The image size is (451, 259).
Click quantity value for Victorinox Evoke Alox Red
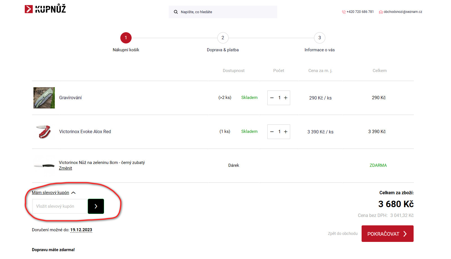[279, 132]
